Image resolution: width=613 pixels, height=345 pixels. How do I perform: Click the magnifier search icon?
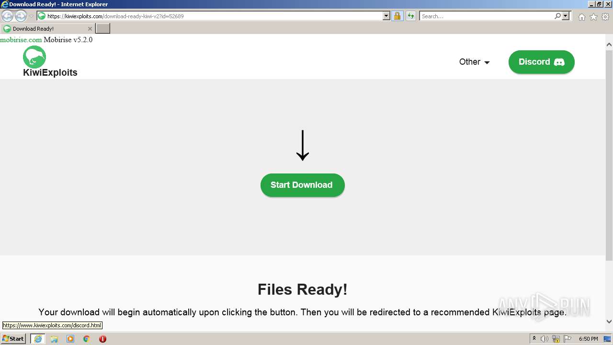tap(557, 16)
